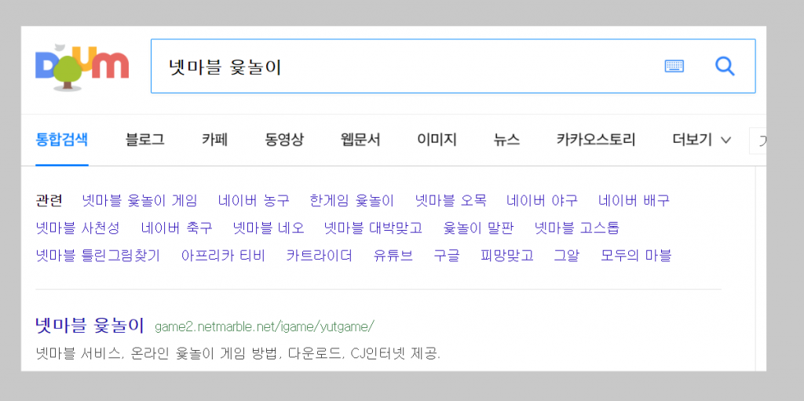Open related search 윷놀이 말판
This screenshot has width=804, height=401.
coord(478,228)
